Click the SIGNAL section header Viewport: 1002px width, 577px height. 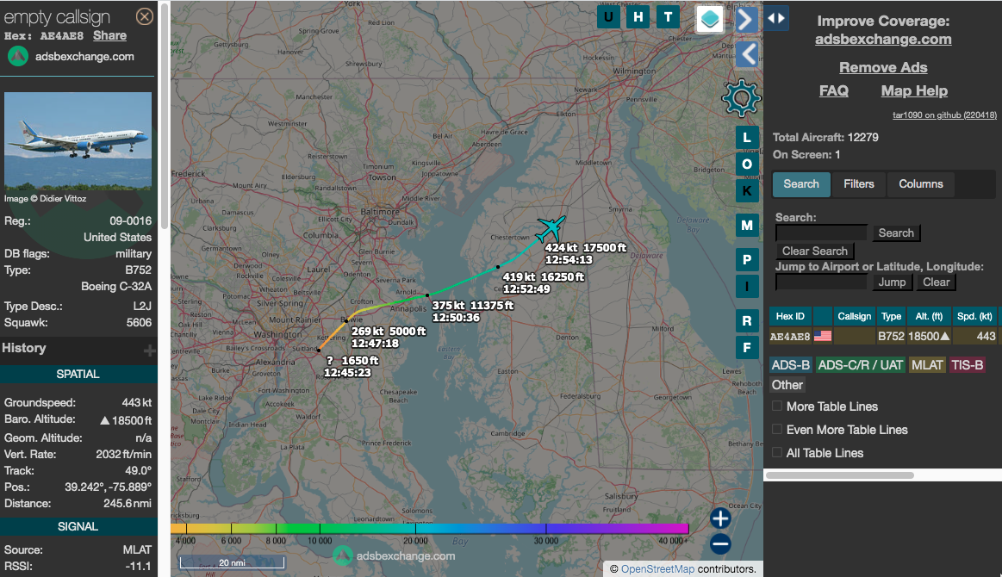pos(78,526)
